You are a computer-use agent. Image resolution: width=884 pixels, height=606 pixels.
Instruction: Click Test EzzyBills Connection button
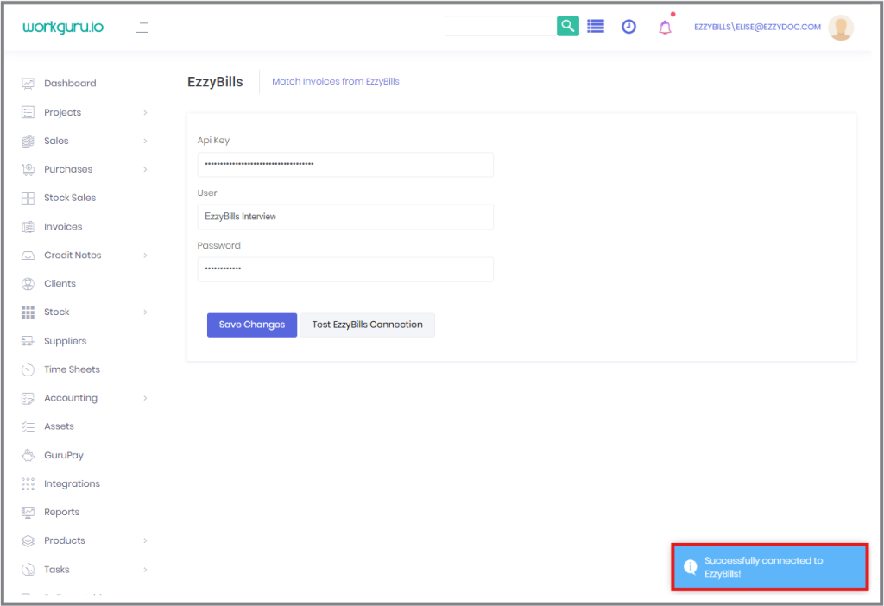pyautogui.click(x=367, y=325)
